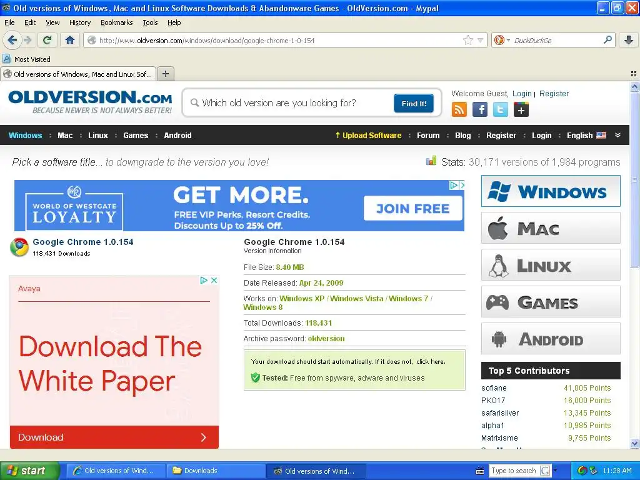This screenshot has width=640, height=480.
Task: Click the Android robot category button
Action: tap(551, 339)
